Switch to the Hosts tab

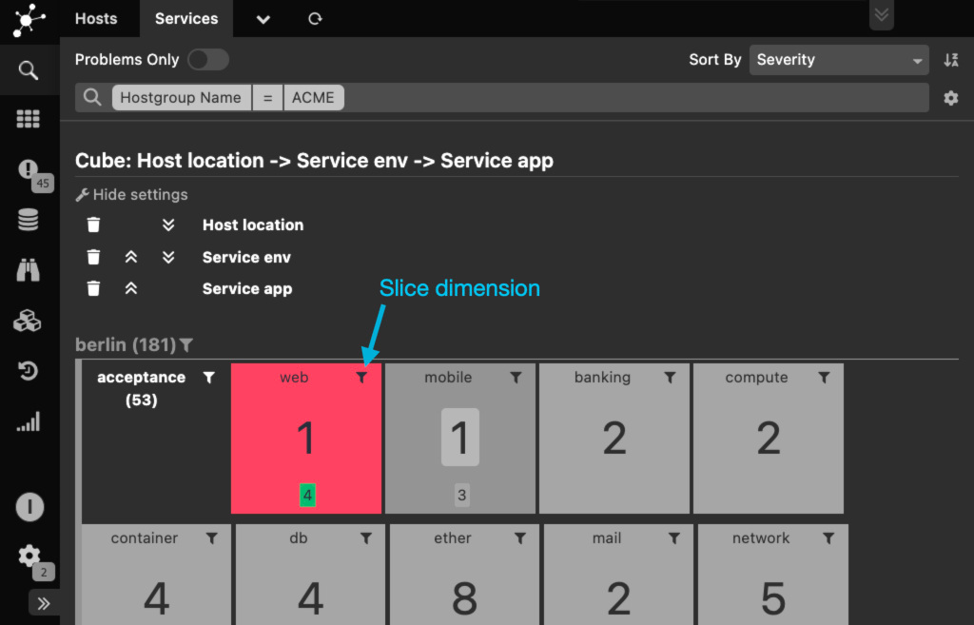click(96, 19)
